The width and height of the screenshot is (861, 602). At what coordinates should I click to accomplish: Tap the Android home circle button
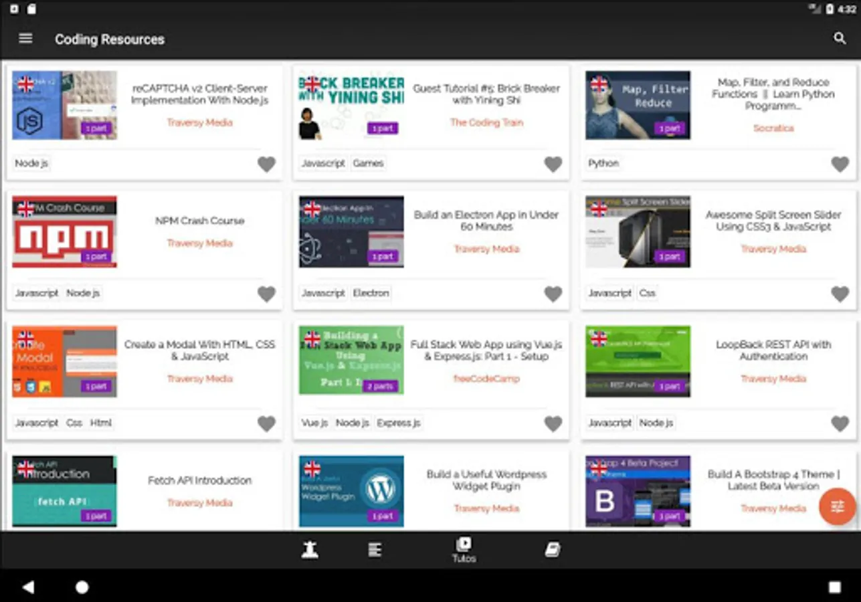82,587
